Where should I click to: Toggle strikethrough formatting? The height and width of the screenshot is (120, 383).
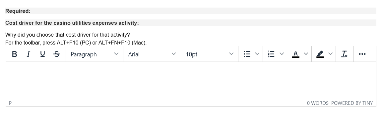[56, 54]
